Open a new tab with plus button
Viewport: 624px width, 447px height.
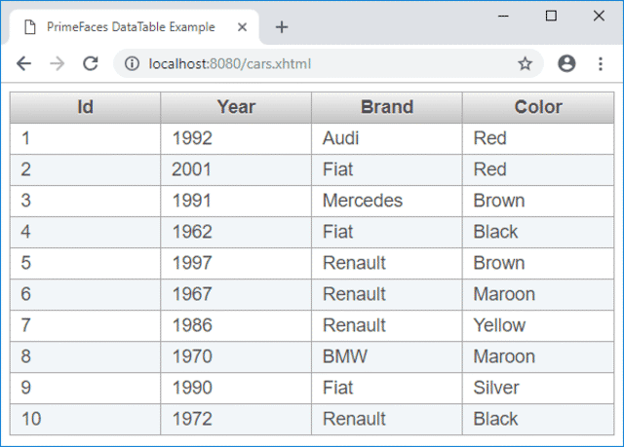click(282, 27)
